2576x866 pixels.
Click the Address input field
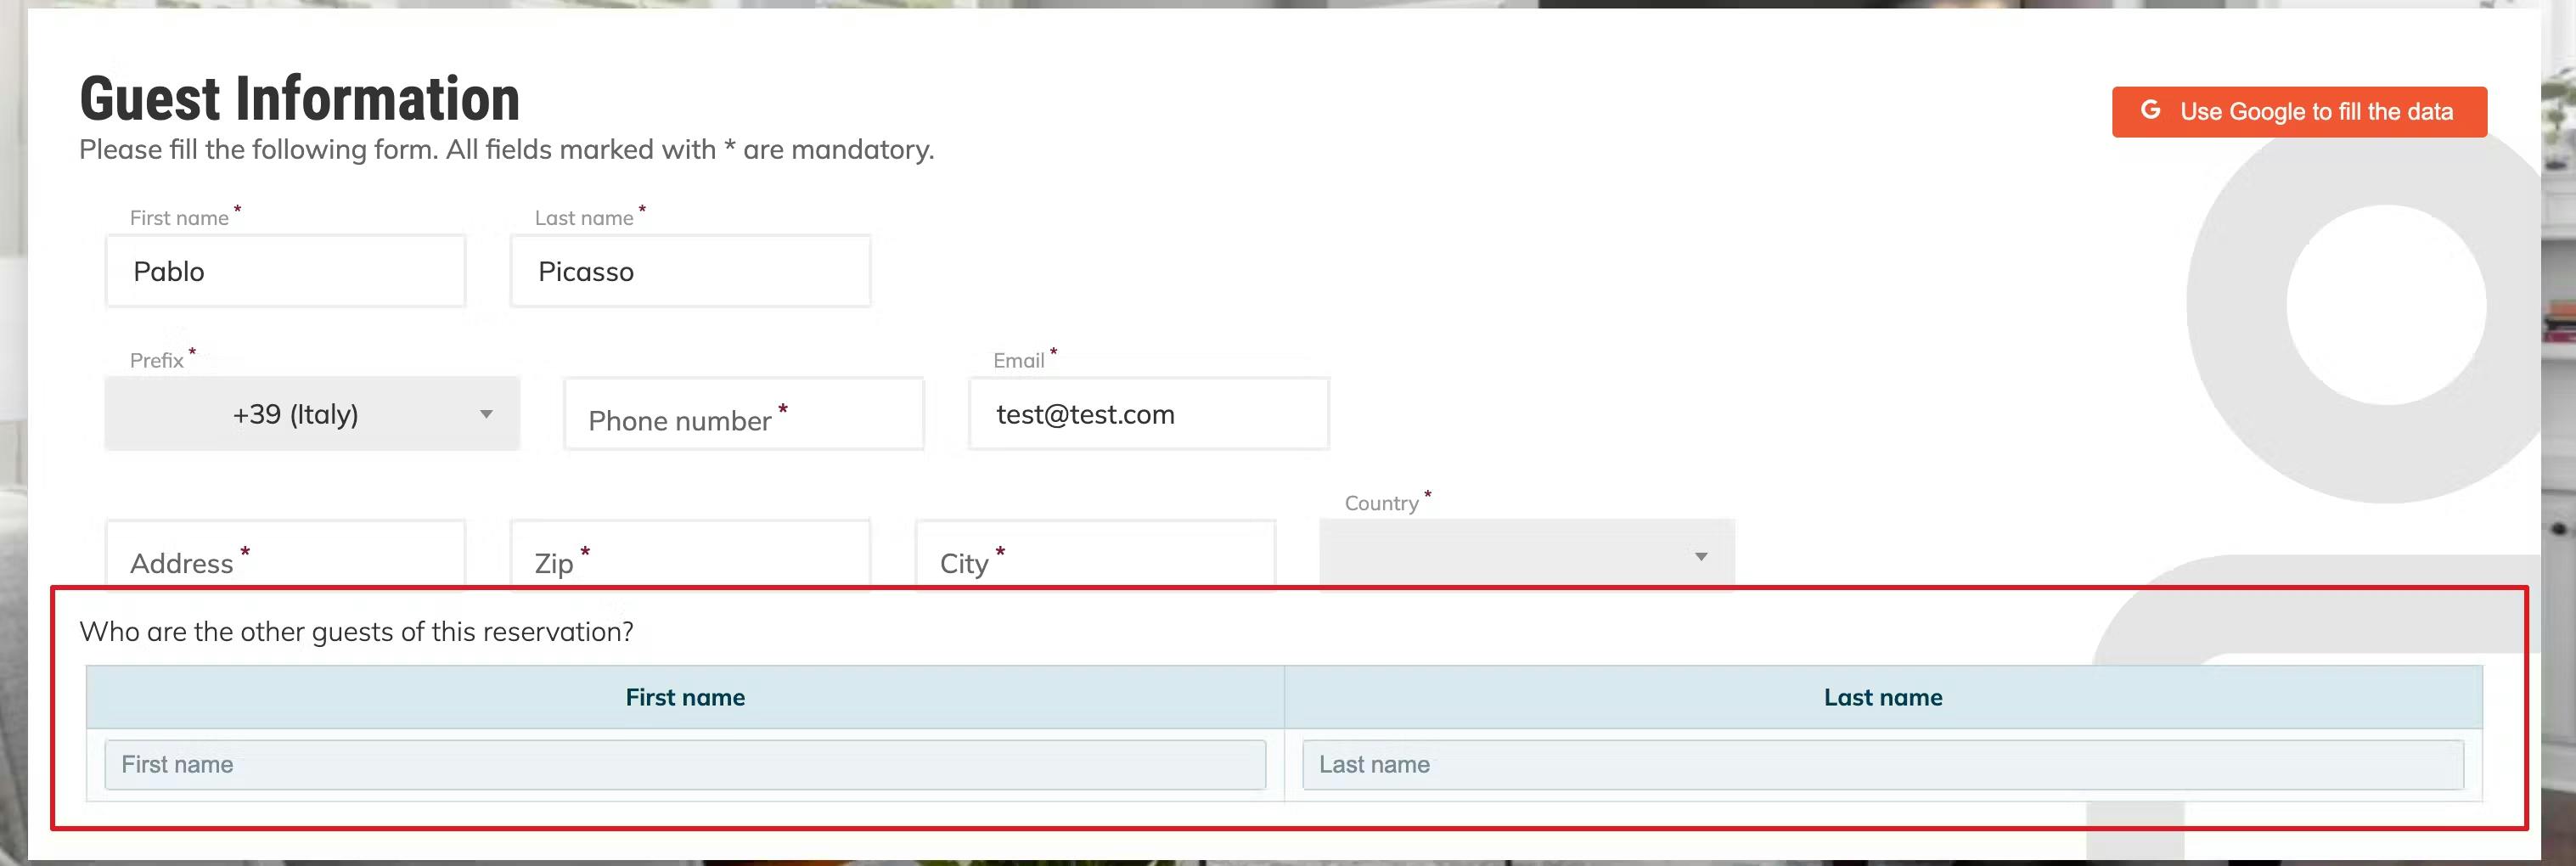tap(286, 555)
